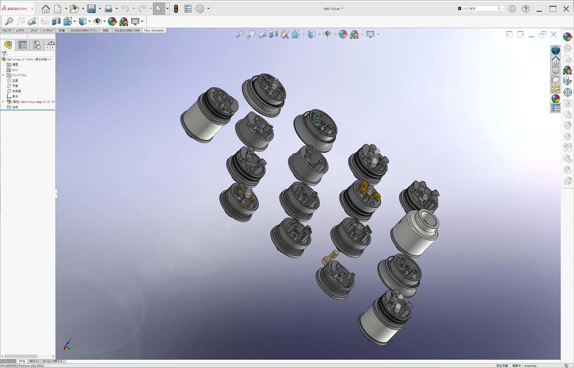The height and width of the screenshot is (368, 574).
Task: Click Apply Scene icon in upper-left view toolbar
Action: (x=123, y=21)
